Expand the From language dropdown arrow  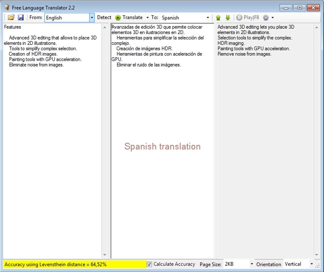coord(92,18)
